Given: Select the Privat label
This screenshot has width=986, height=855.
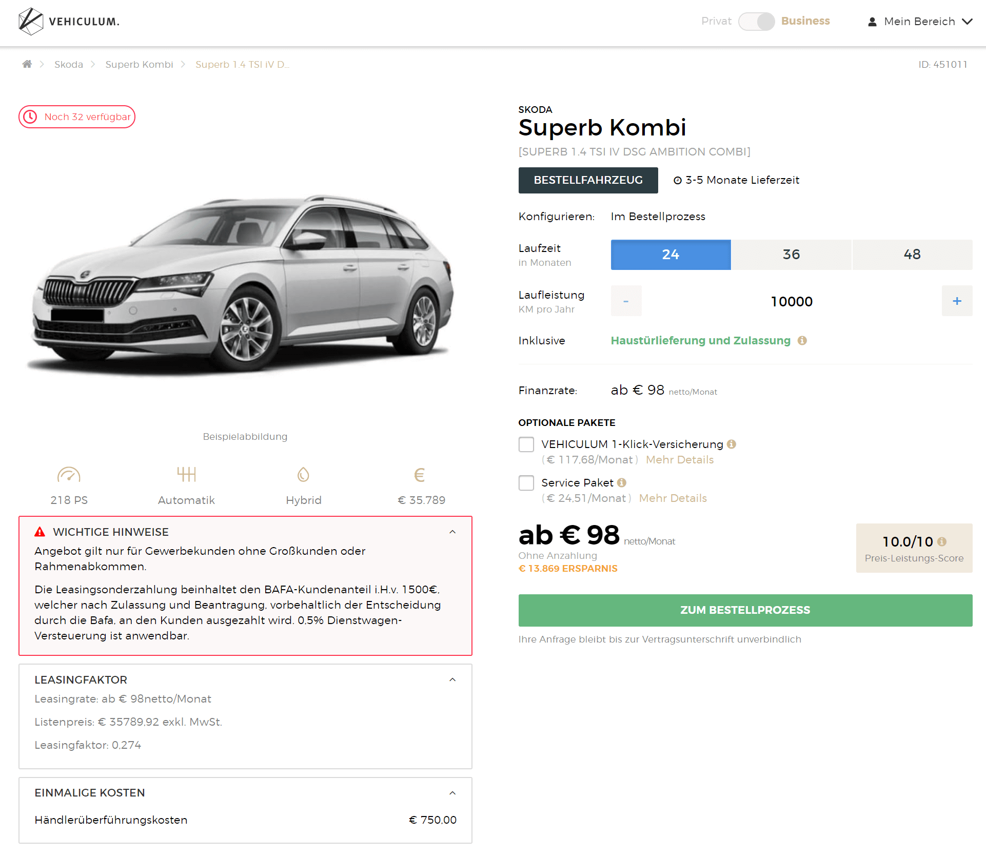Looking at the screenshot, I should coord(716,21).
